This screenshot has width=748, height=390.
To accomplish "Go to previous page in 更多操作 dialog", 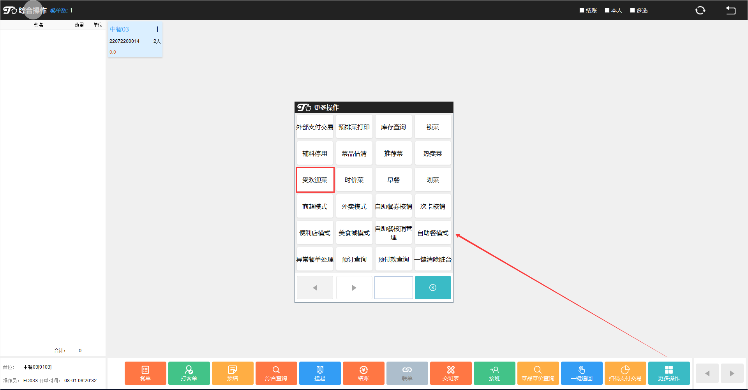I will pyautogui.click(x=315, y=288).
